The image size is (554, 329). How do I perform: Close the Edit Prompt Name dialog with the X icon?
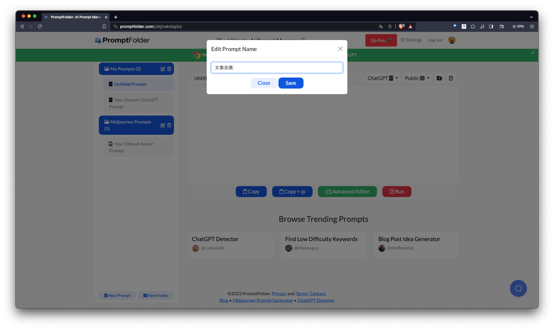point(340,49)
